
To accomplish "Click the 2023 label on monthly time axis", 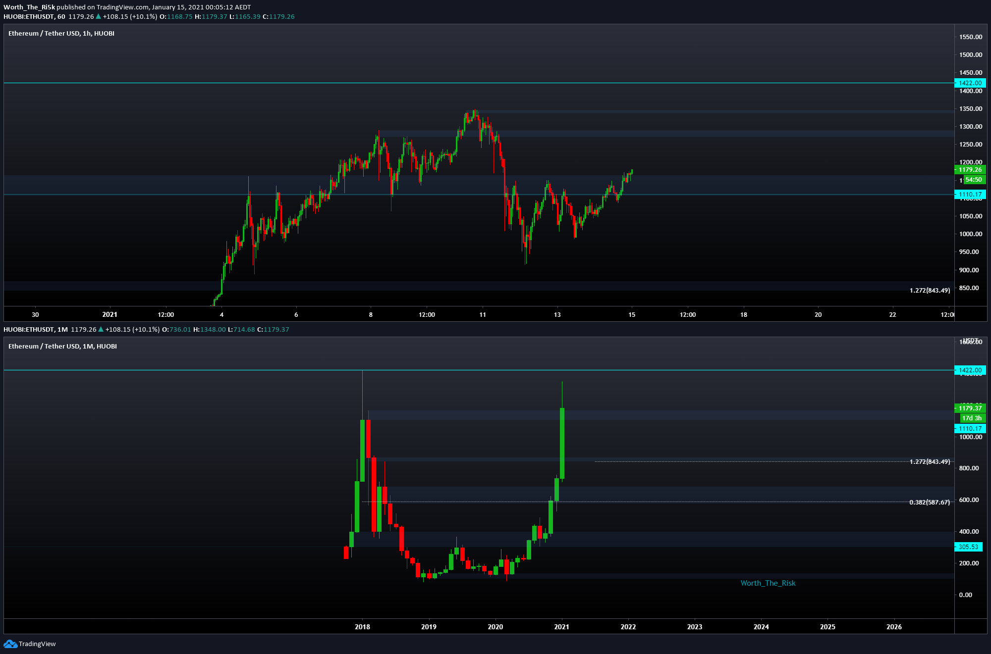I will click(x=694, y=627).
